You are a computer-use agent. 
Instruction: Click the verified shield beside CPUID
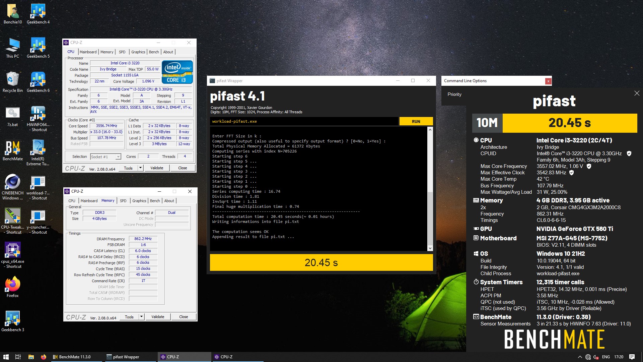coord(629,154)
